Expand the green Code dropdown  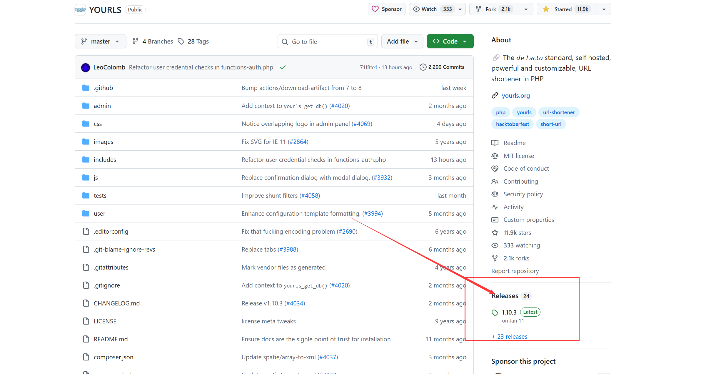450,41
